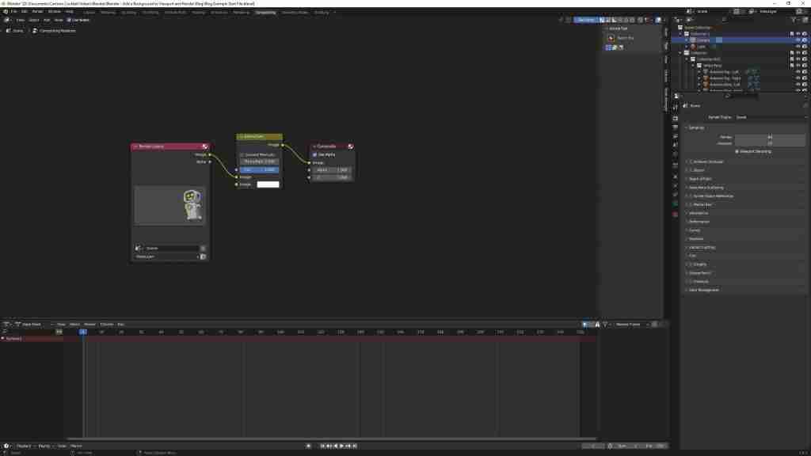Toggle the Use Nodes checkbox
811x456 pixels.
(x=69, y=20)
